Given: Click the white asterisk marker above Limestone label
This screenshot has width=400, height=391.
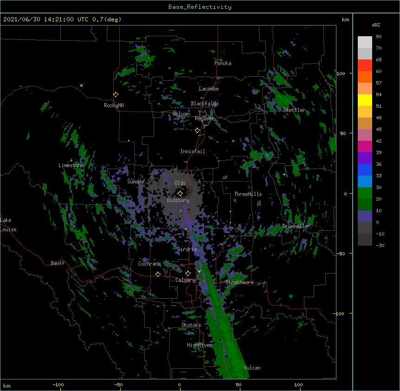Looking at the screenshot, I should (71, 161).
